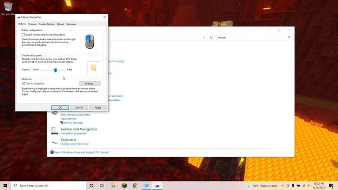The height and width of the screenshot is (190, 338).
Task: Click the Add a device link
Action: point(68,119)
